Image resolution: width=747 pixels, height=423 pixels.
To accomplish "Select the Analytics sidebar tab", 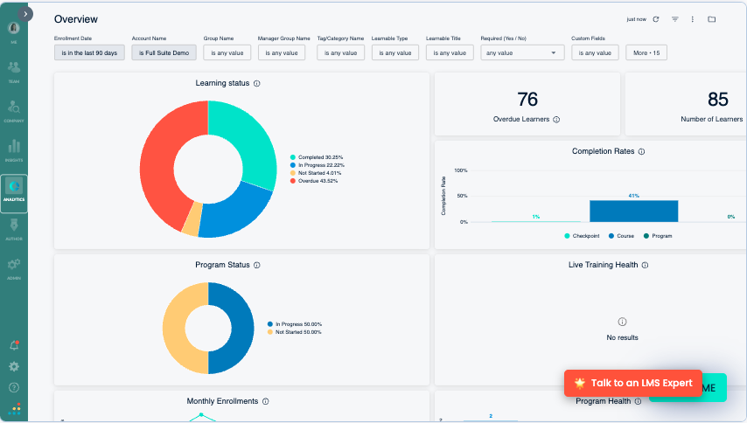I will click(x=14, y=190).
